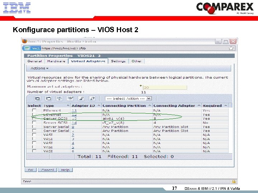
Task: Select the VASI adapter 4 checkbox
Action: pyautogui.click(x=34, y=143)
